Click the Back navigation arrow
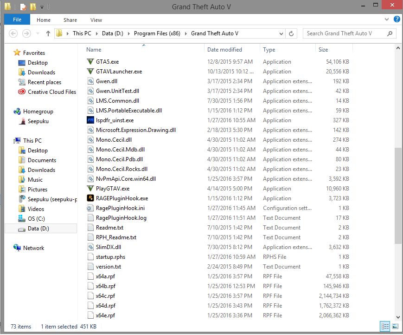 [13, 33]
